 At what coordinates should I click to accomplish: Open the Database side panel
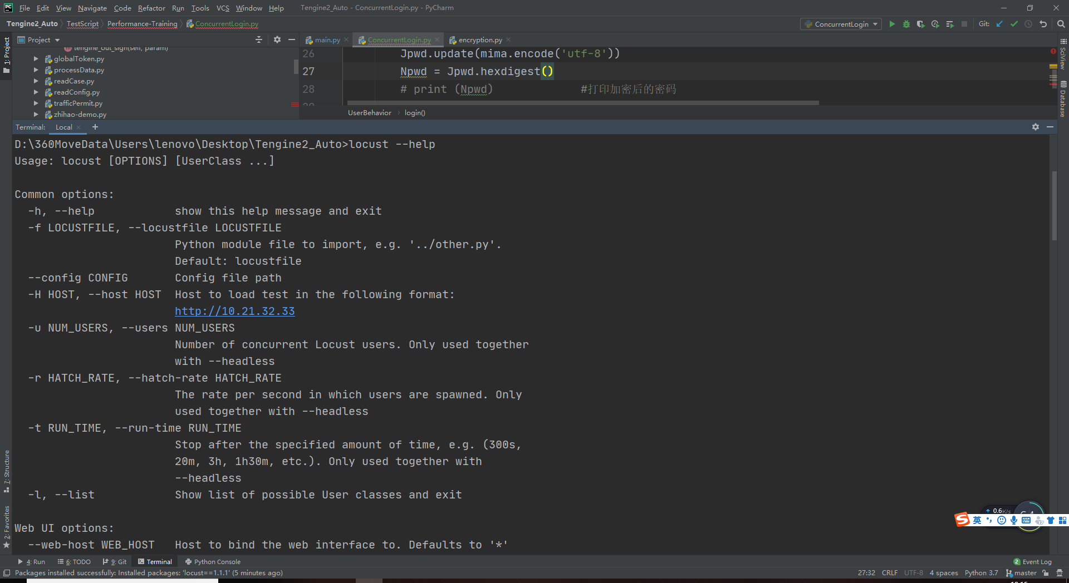[1063, 99]
